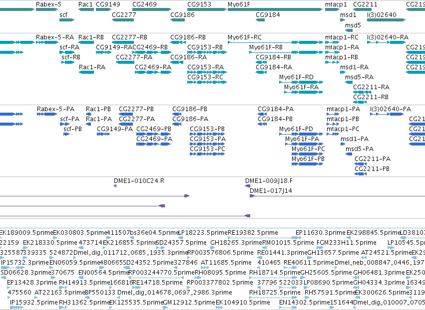Click the scf gene label
The height and width of the screenshot is (310, 425).
tap(63, 14)
